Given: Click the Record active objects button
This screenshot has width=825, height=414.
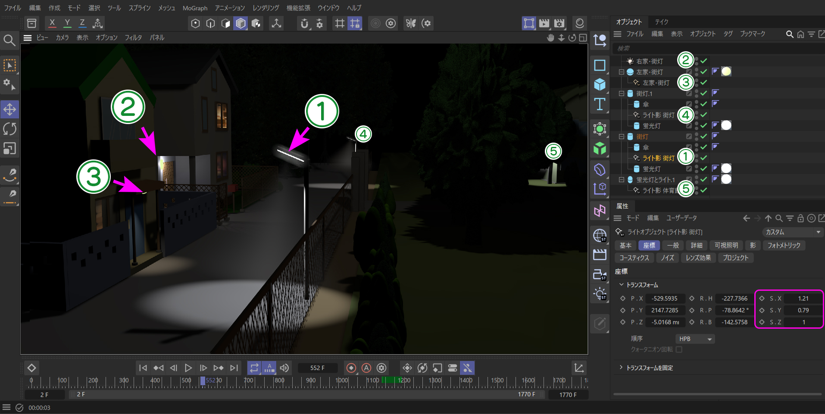Looking at the screenshot, I should (351, 368).
